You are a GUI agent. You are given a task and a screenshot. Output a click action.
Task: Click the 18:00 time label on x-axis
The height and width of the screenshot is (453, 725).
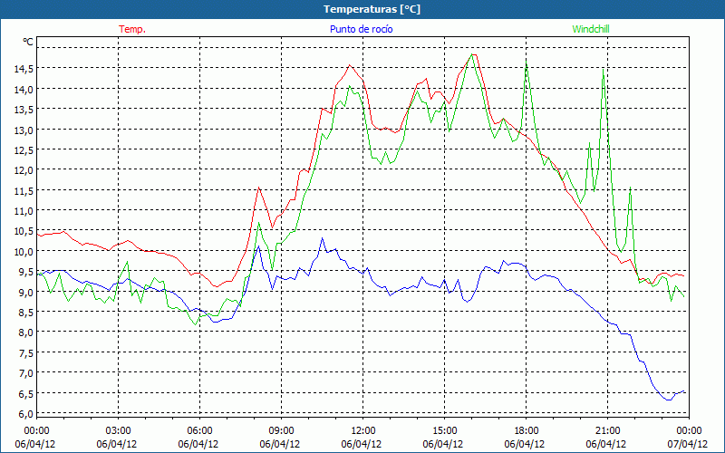click(527, 431)
